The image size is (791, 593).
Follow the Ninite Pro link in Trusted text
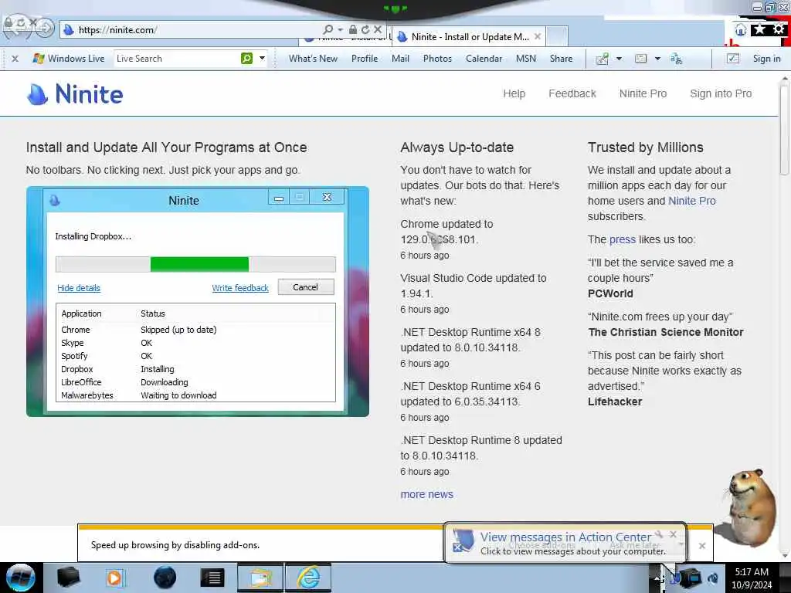coord(691,201)
